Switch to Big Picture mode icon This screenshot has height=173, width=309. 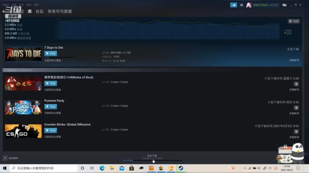(284, 5)
